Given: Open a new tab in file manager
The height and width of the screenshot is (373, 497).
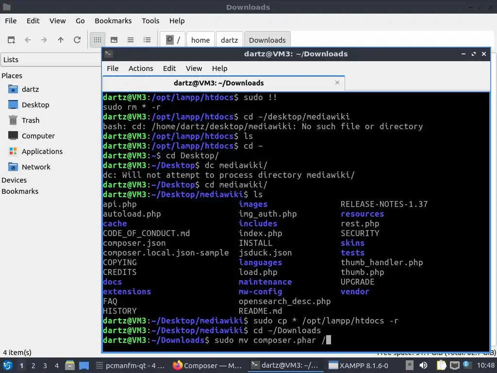Looking at the screenshot, I should (12, 40).
